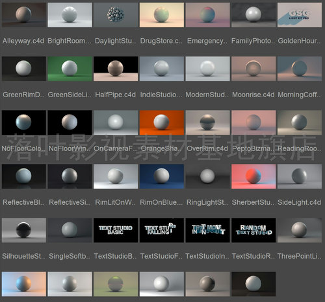This screenshot has width=325, height=302.
Task: Open the OverRim.c4d thumbnail
Action: coord(207,122)
